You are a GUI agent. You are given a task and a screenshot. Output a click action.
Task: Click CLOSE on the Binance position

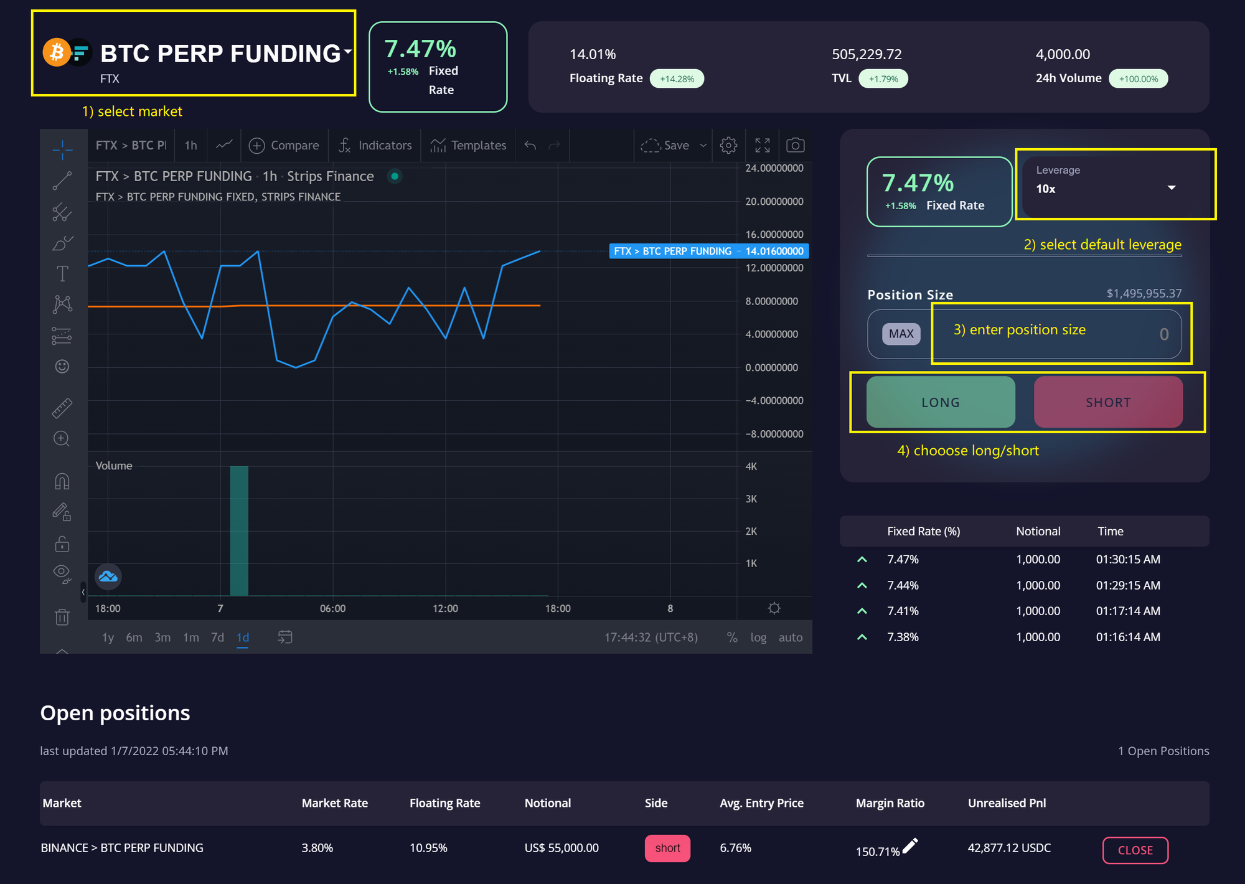coord(1135,850)
